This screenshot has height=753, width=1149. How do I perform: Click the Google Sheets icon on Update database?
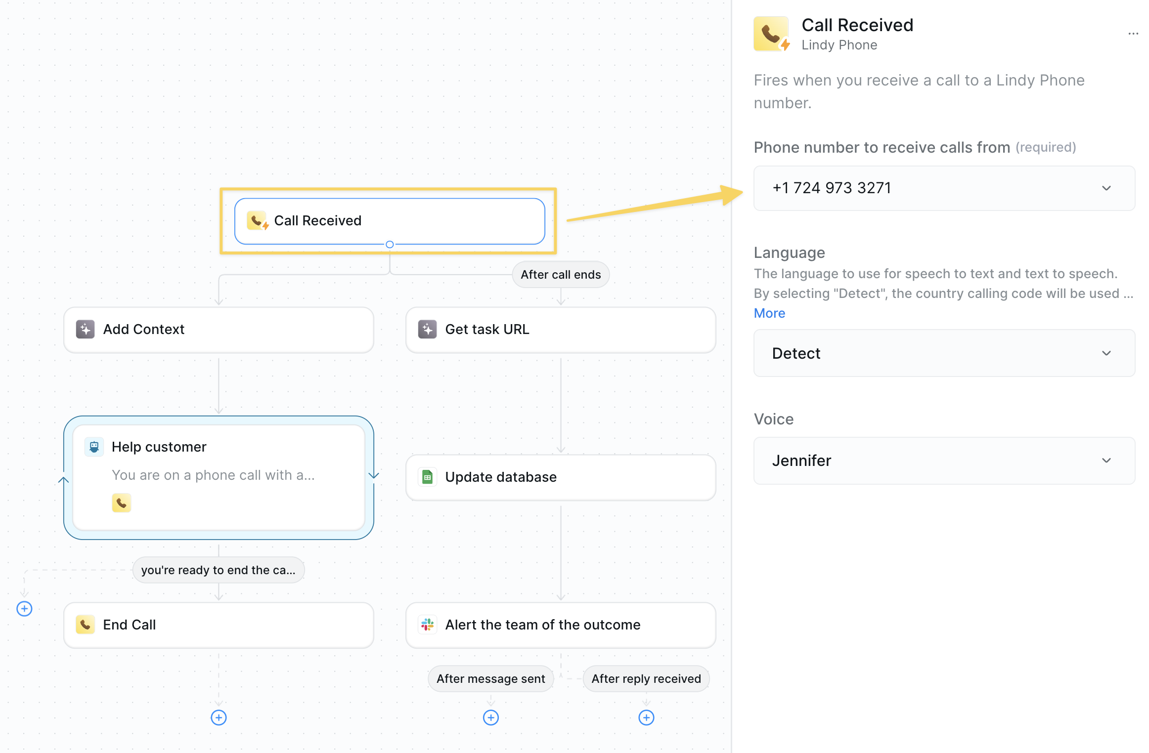pyautogui.click(x=427, y=477)
